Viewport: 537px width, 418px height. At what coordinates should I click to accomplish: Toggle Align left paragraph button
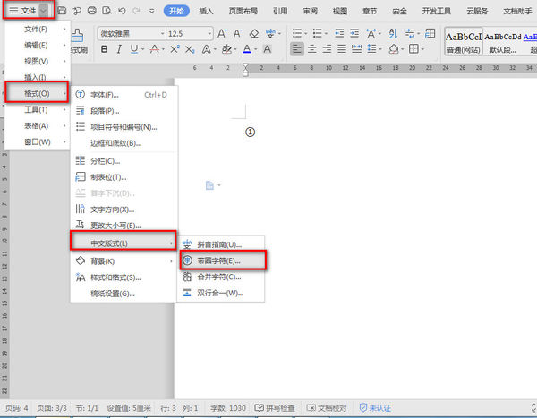297,49
